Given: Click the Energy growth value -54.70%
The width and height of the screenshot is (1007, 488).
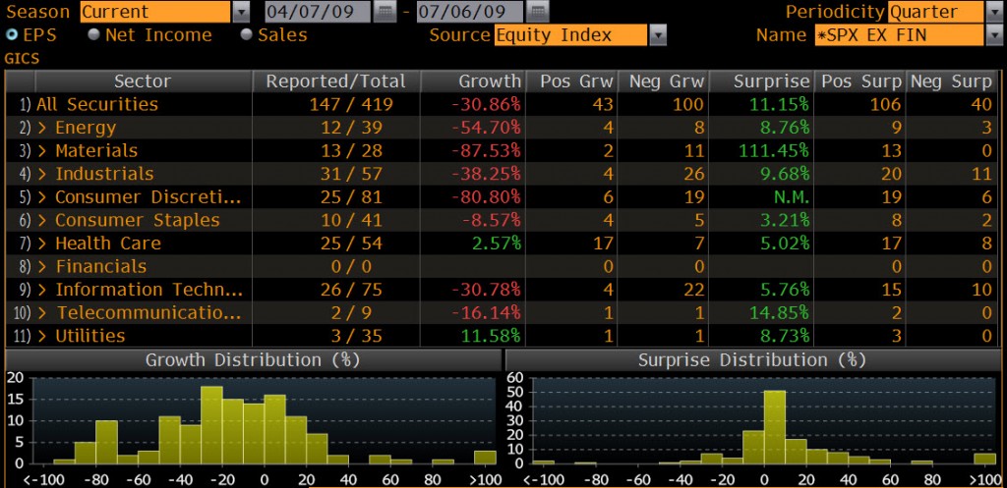Looking at the screenshot, I should coord(486,128).
